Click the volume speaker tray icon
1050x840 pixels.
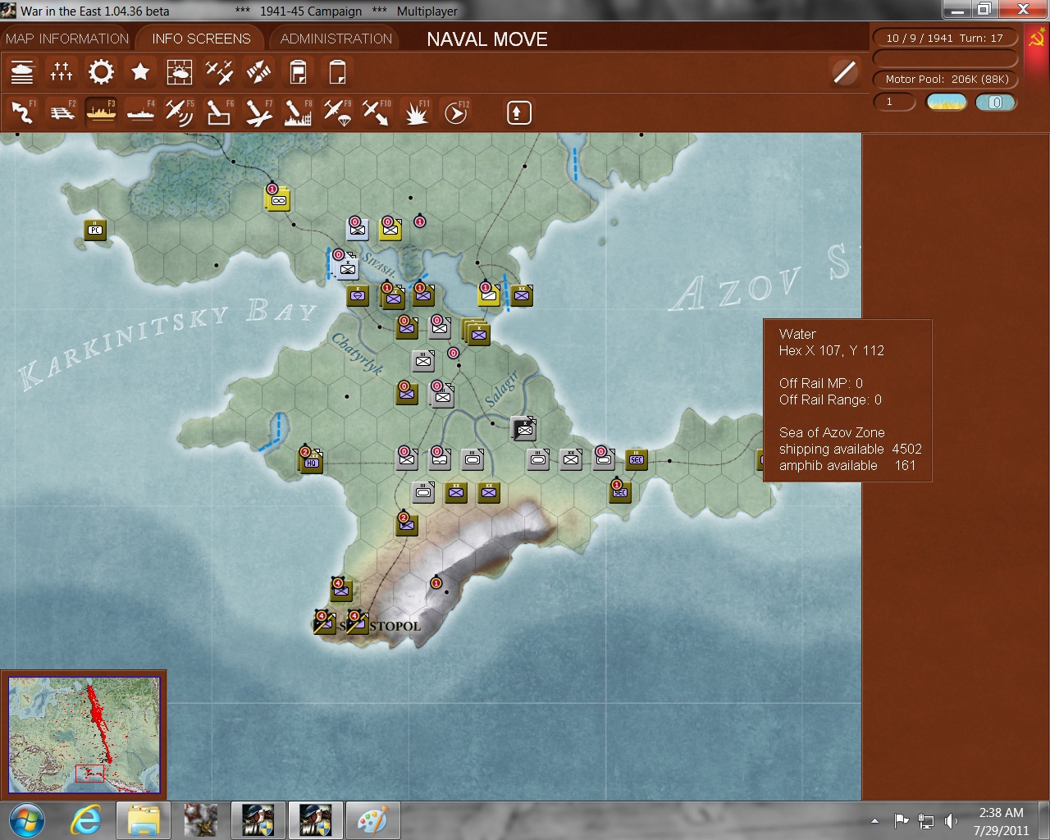[x=951, y=820]
